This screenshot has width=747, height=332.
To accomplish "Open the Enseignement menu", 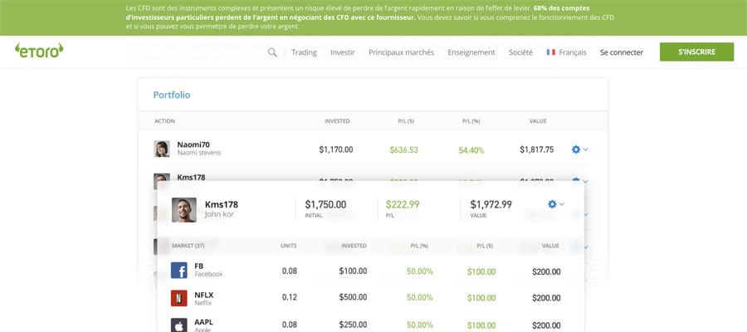I will 471,52.
